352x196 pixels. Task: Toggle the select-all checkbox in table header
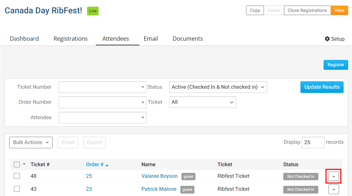pos(17,164)
